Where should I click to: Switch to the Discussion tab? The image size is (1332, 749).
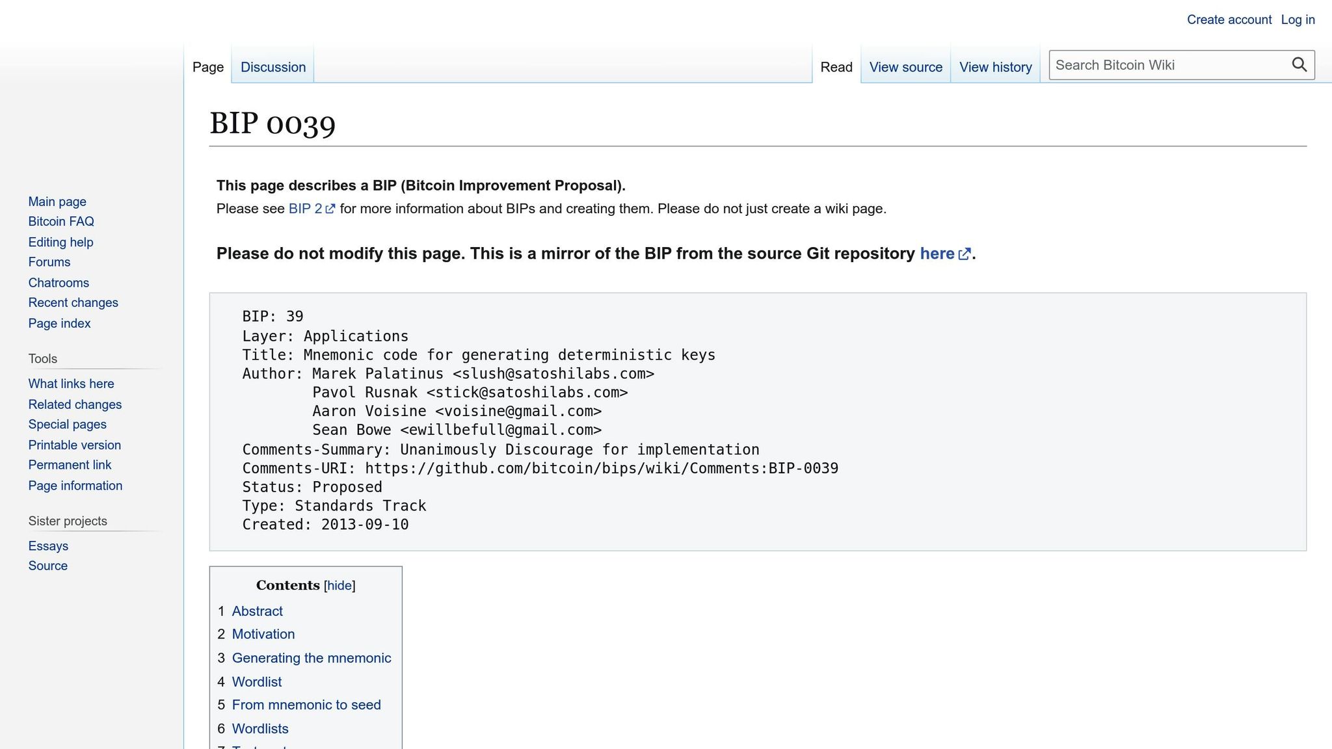pos(273,67)
